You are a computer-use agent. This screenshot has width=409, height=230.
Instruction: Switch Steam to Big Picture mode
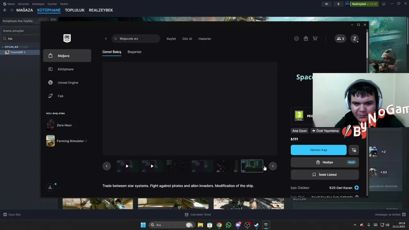point(384,4)
